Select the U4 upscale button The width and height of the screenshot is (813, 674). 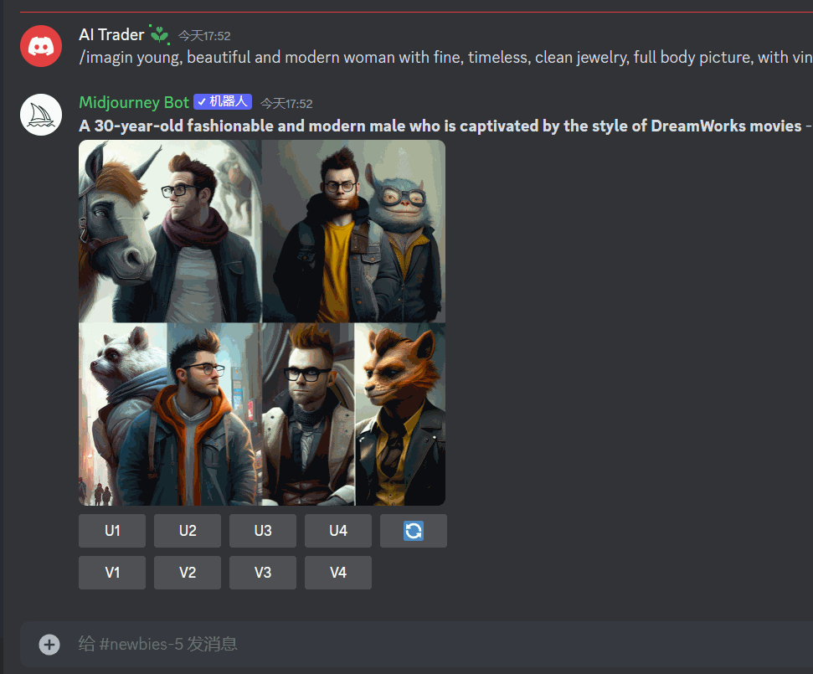pyautogui.click(x=338, y=531)
